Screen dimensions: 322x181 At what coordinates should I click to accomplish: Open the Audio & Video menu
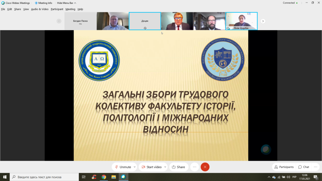coord(40,9)
